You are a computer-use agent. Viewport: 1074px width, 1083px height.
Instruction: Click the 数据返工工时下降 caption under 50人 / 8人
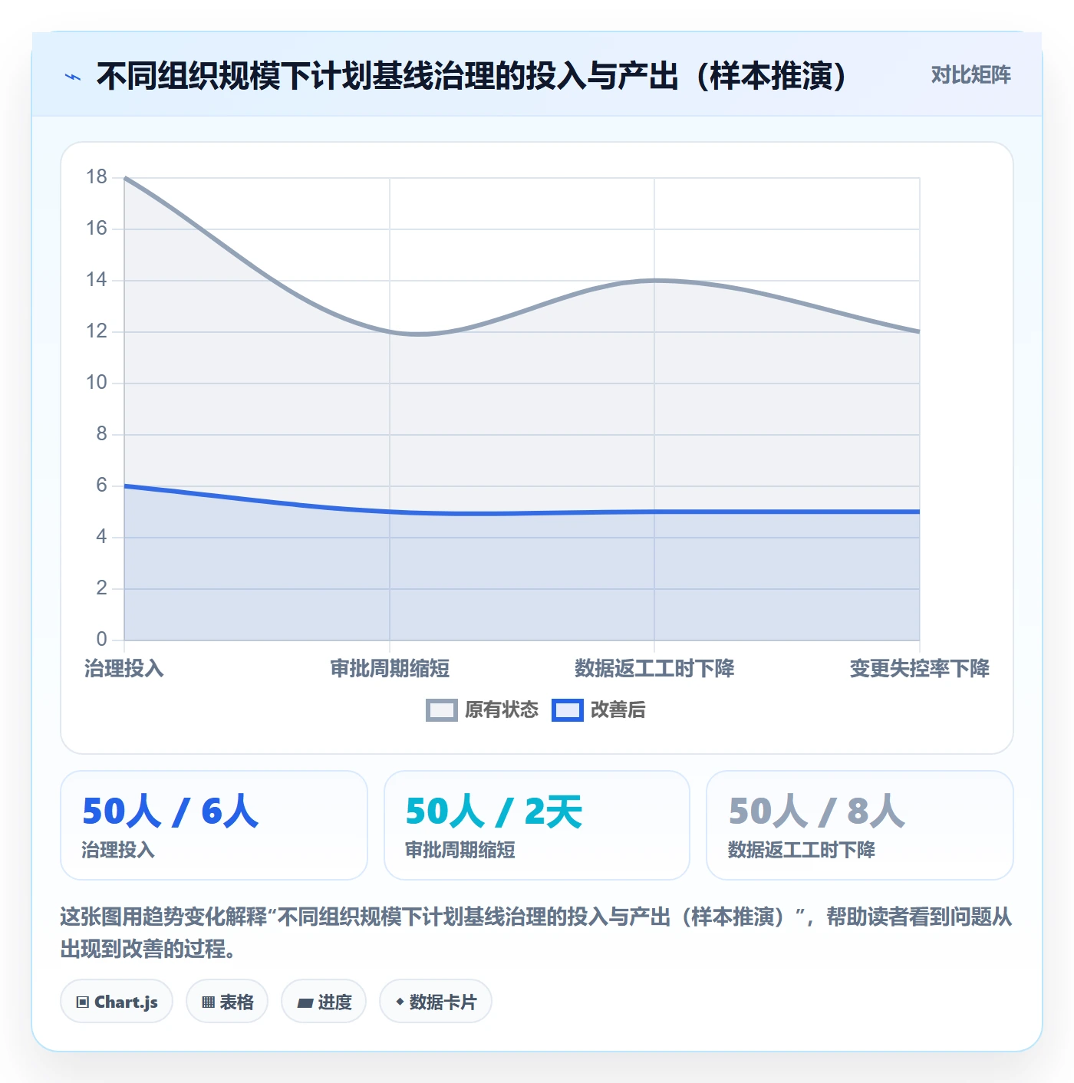point(802,850)
